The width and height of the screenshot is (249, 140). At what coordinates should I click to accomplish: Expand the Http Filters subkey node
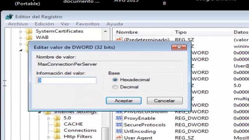point(49,137)
